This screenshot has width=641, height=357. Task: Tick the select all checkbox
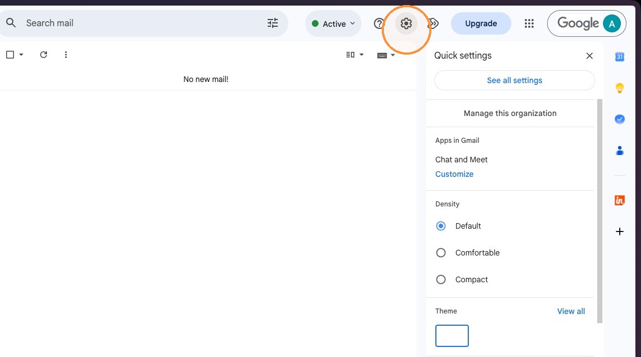pyautogui.click(x=10, y=54)
